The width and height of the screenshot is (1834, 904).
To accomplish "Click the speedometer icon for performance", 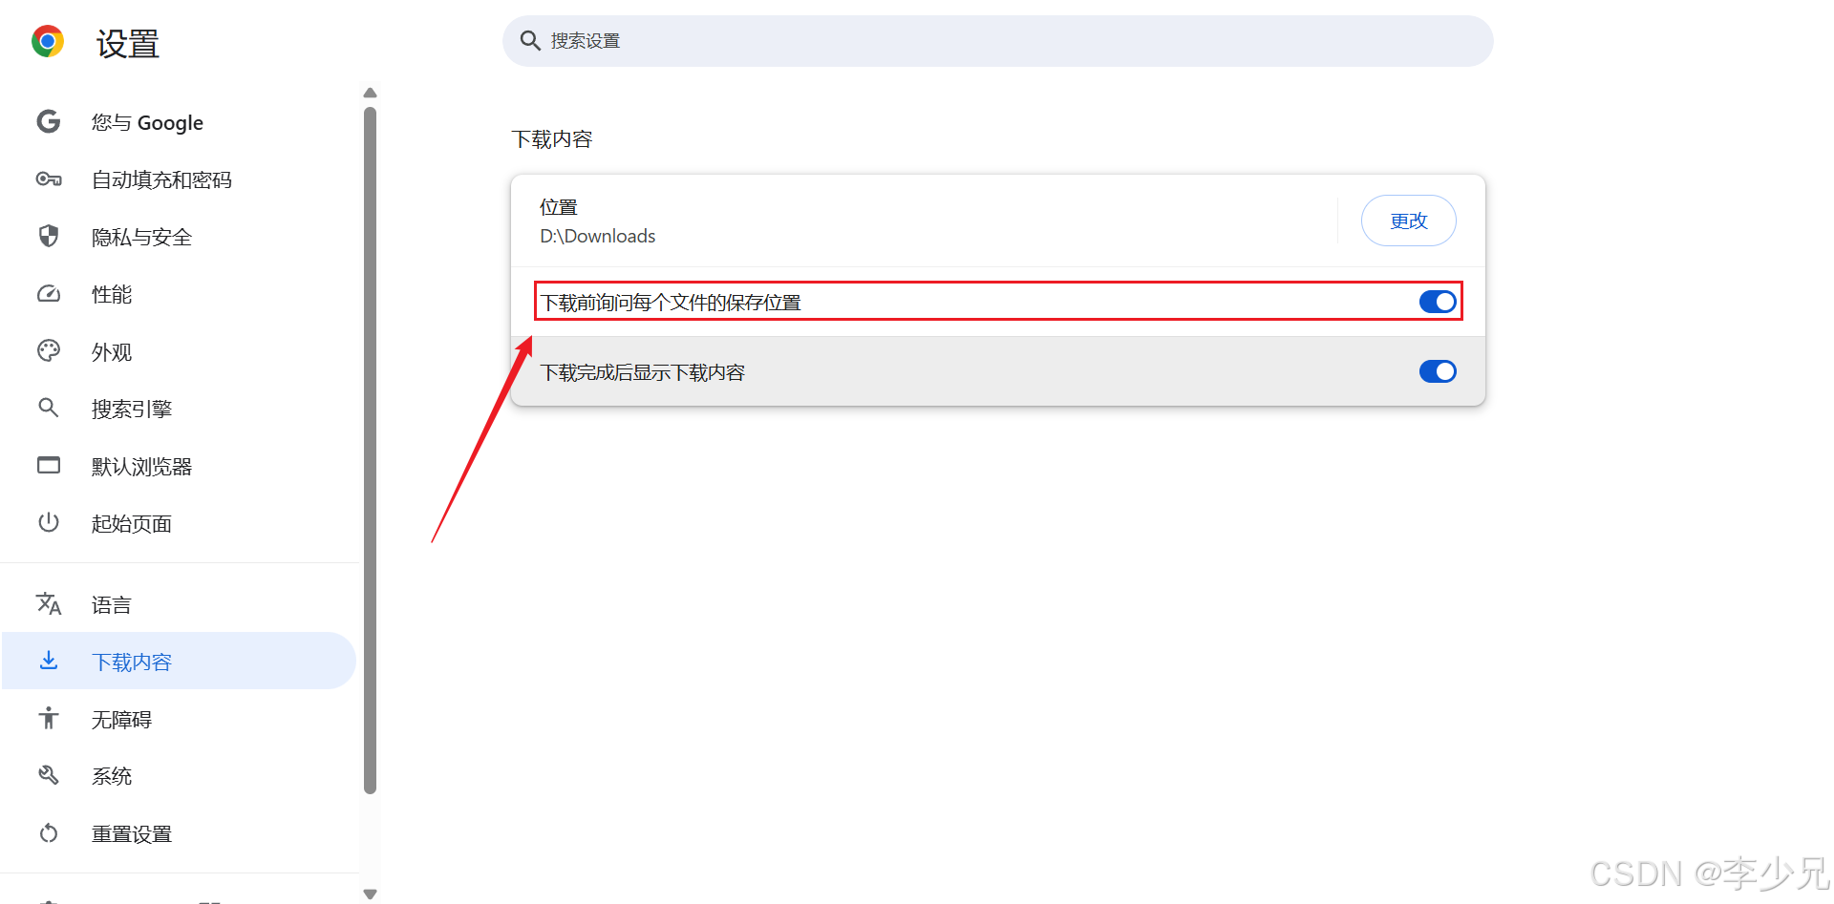I will coord(49,294).
